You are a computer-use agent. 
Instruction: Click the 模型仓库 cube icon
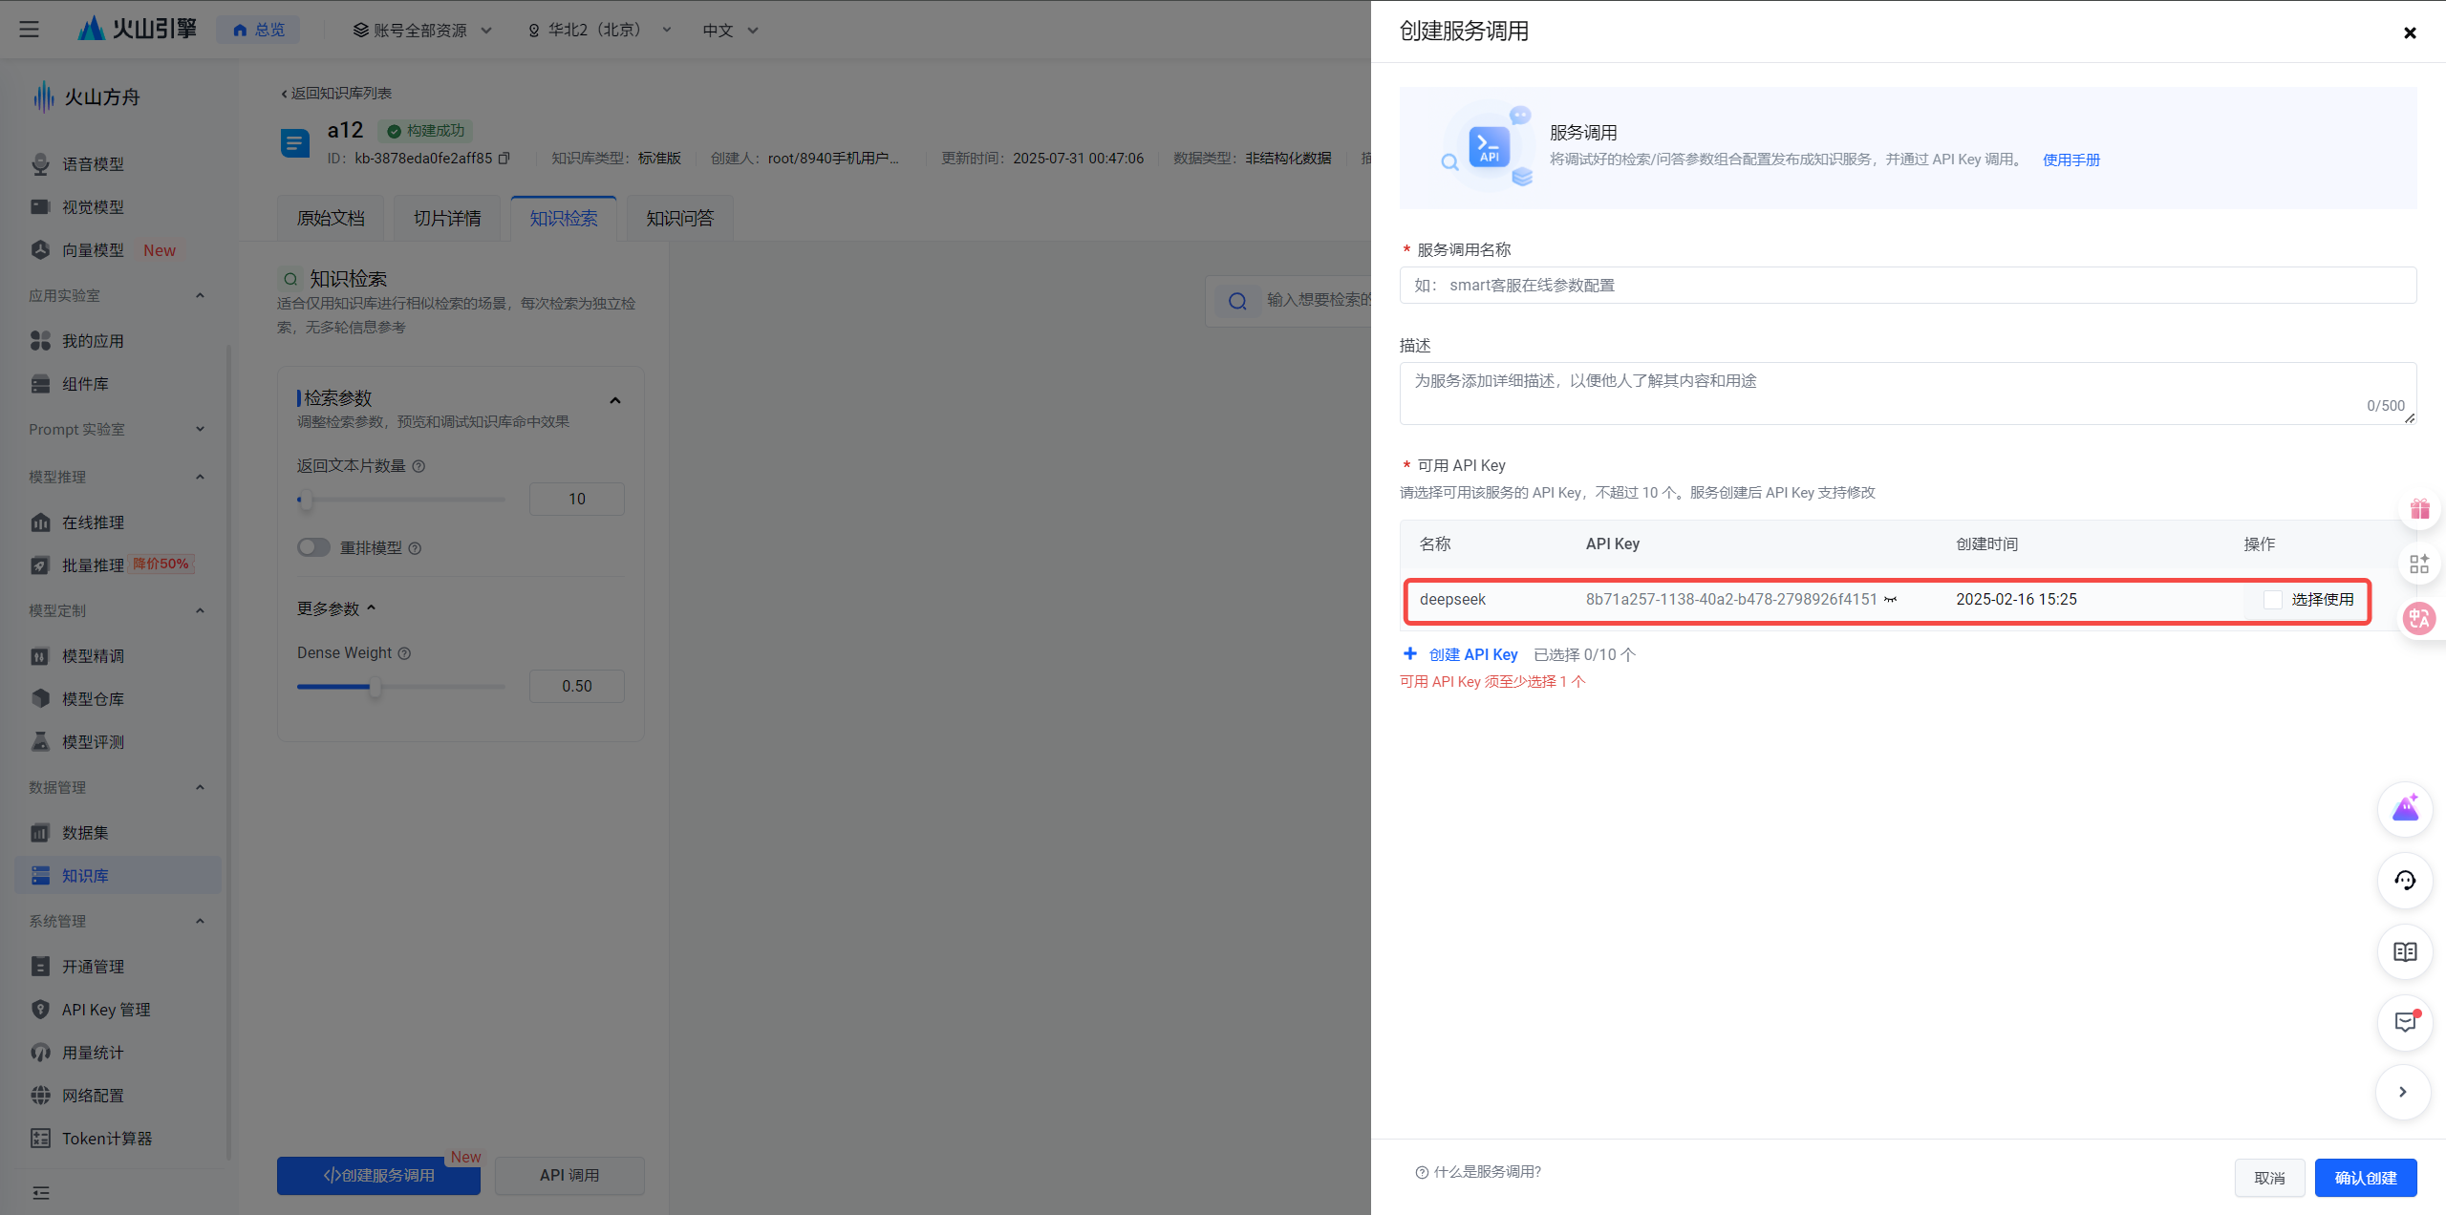40,699
